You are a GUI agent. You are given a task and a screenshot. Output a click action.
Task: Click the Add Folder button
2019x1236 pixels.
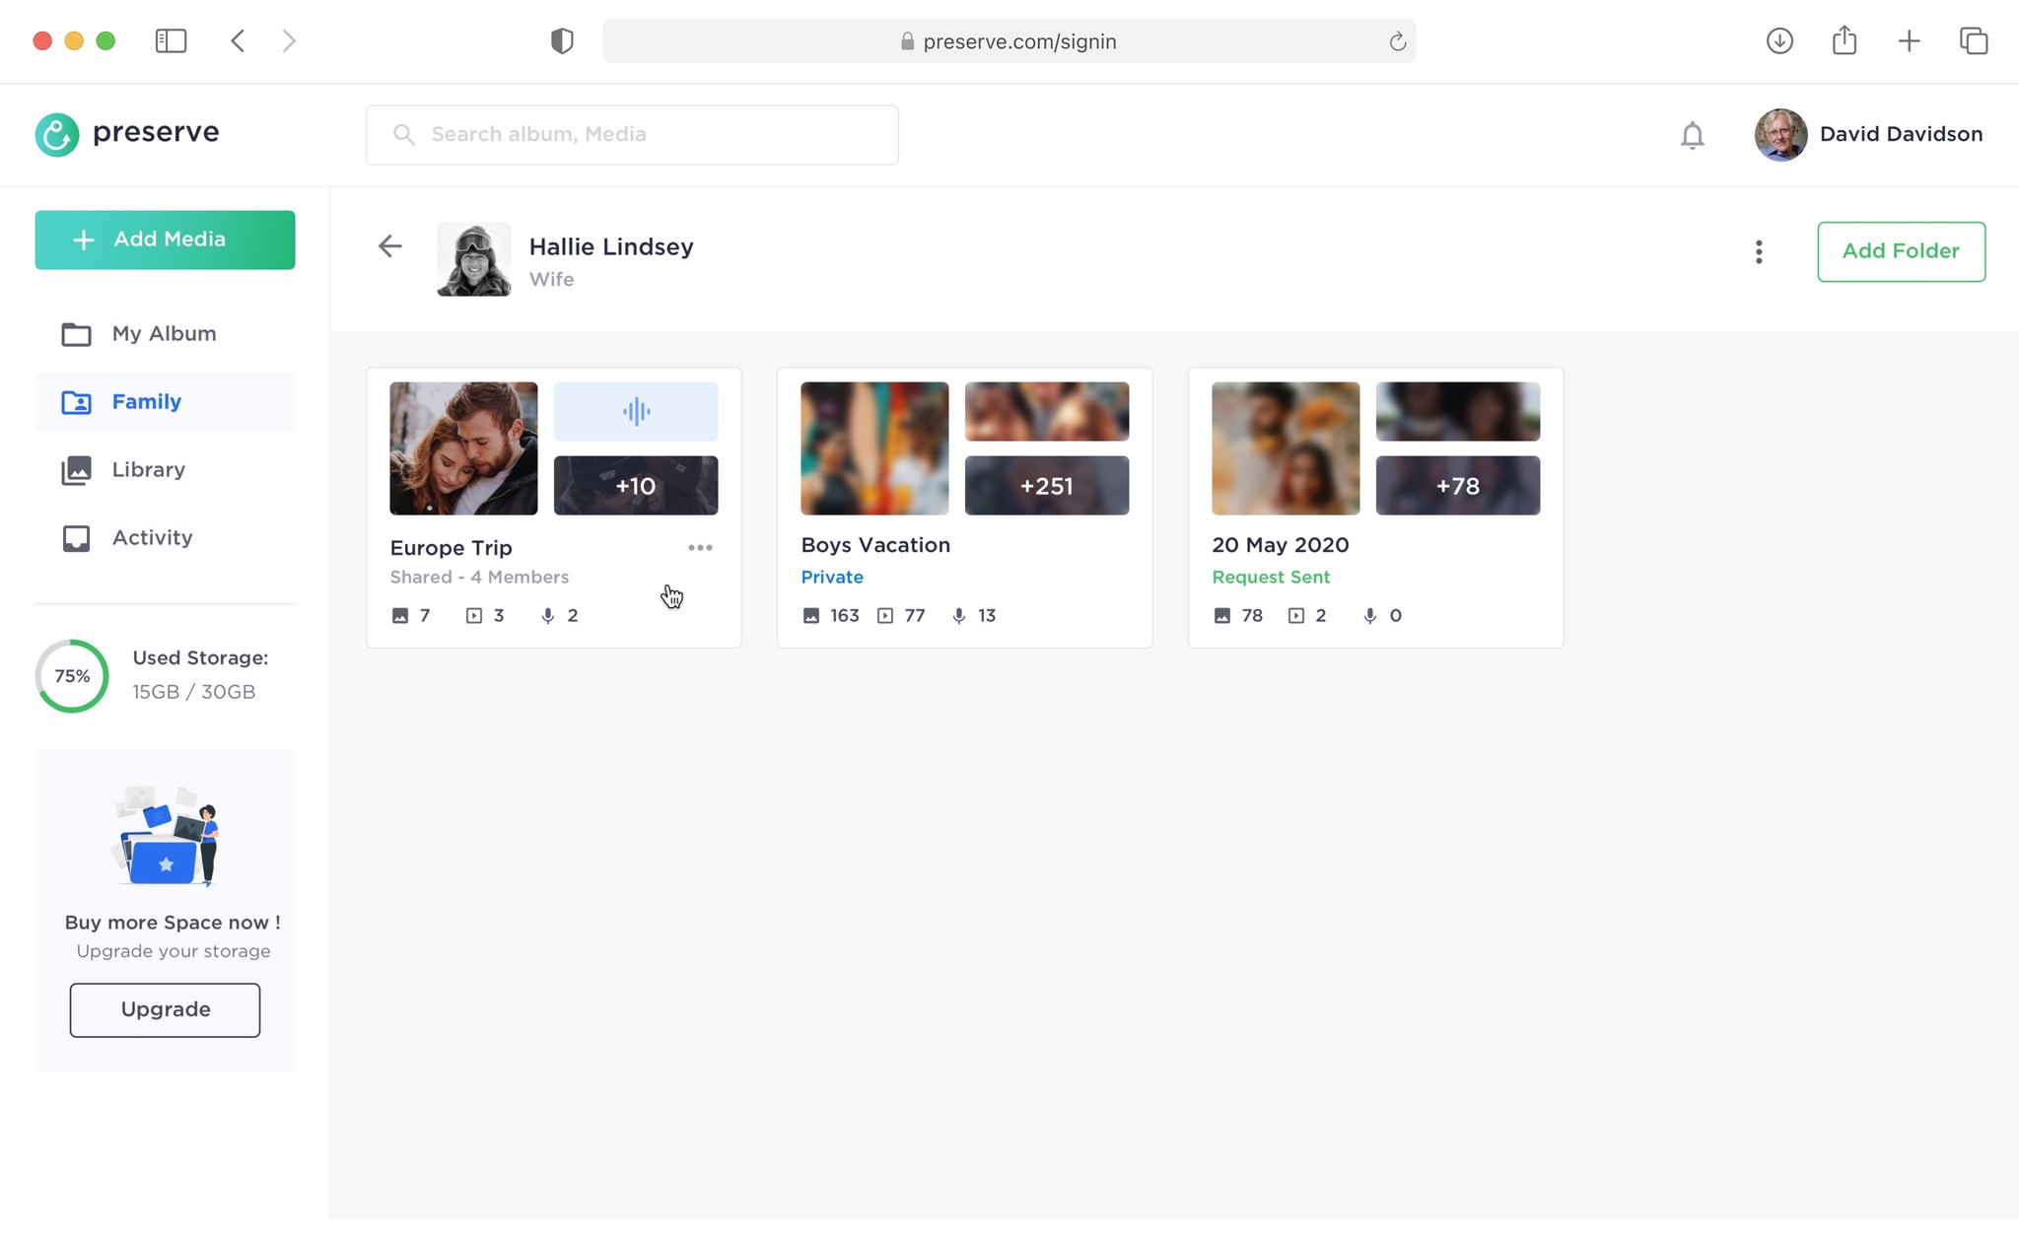[x=1901, y=251]
